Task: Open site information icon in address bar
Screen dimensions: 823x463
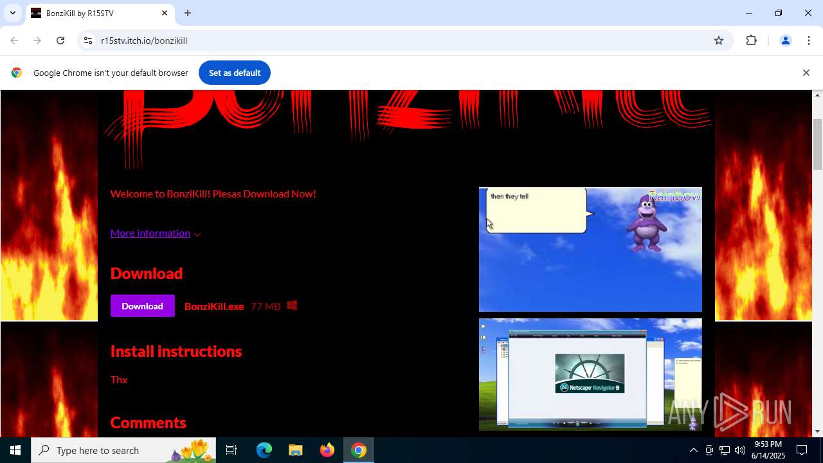Action: point(88,41)
